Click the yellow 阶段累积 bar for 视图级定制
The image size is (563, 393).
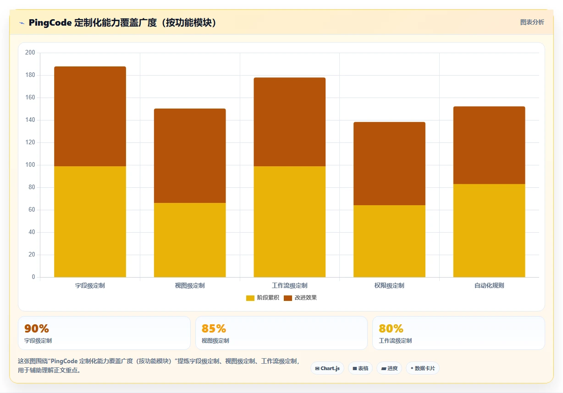pyautogui.click(x=190, y=240)
